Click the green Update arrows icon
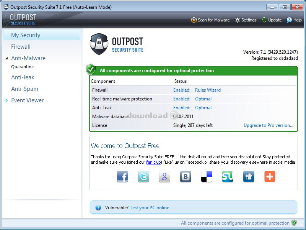 264,20
